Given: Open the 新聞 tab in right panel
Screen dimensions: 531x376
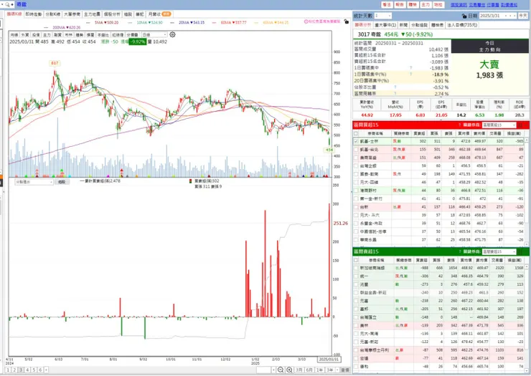Looking at the screenshot, I should point(403,25).
